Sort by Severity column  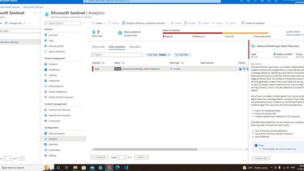coord(98,63)
